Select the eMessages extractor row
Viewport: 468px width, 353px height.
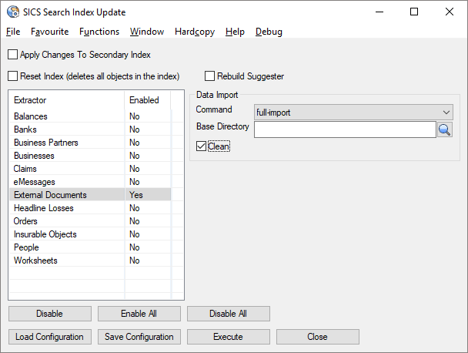(x=90, y=182)
